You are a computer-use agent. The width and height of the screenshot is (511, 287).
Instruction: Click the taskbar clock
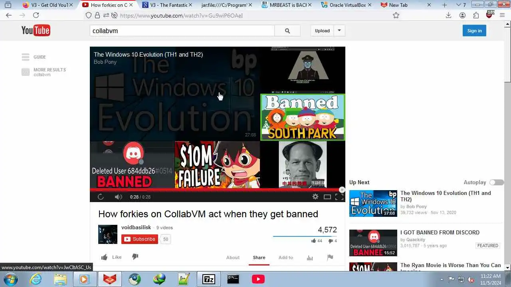(490, 279)
